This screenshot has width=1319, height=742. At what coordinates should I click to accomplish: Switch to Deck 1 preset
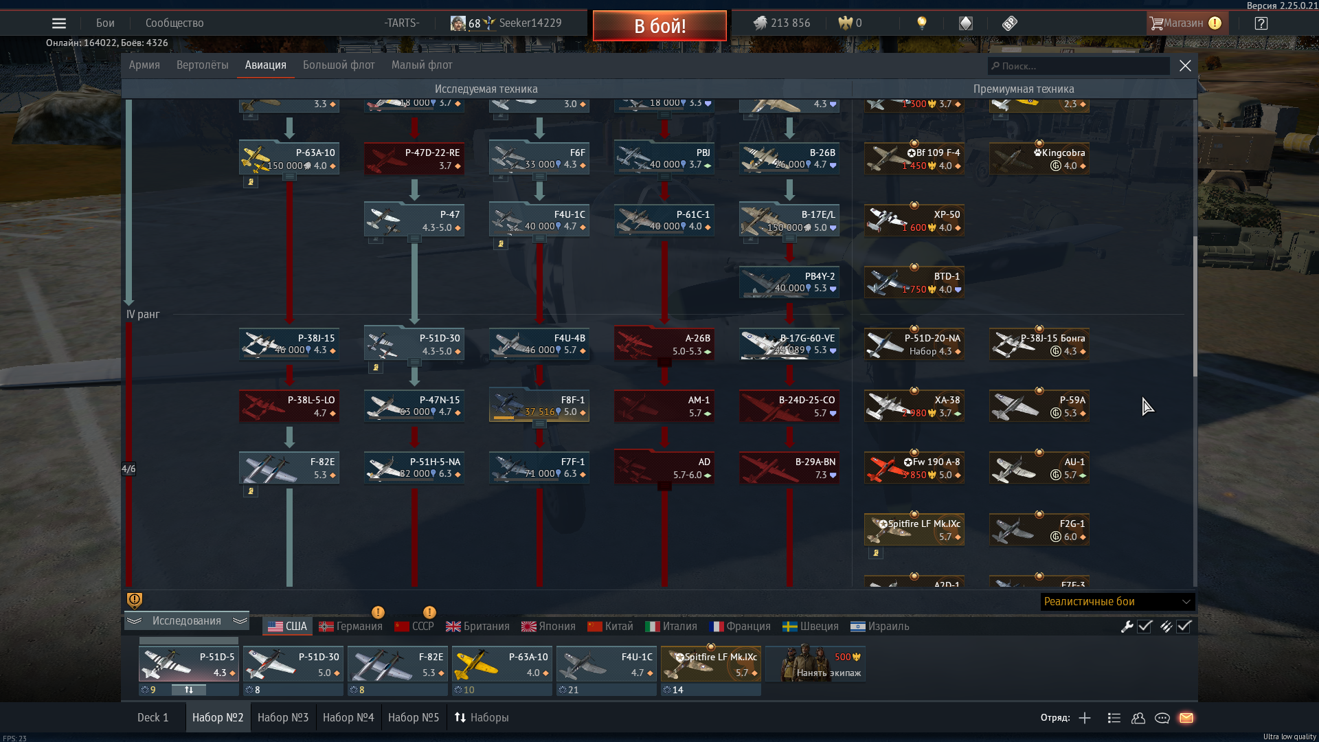pyautogui.click(x=153, y=718)
